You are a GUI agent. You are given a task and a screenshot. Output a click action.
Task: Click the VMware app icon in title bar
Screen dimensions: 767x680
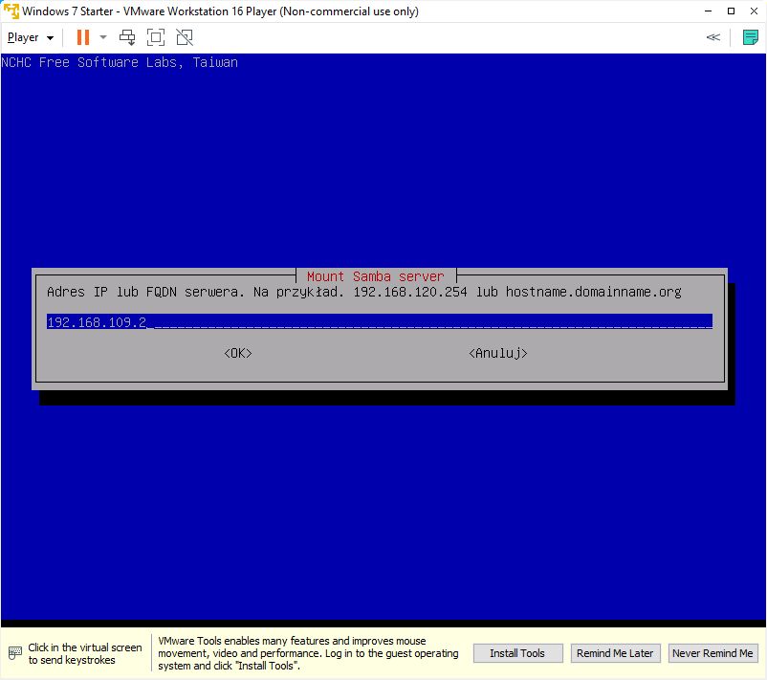point(11,11)
